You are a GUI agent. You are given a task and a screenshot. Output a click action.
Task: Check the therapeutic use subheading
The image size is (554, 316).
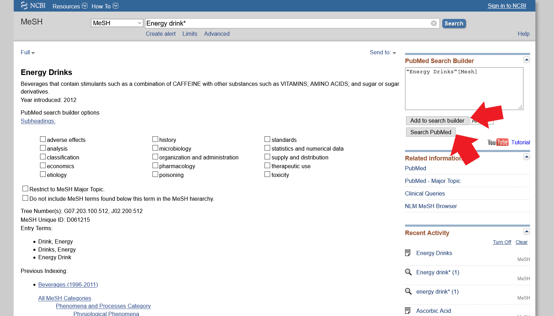coord(267,165)
